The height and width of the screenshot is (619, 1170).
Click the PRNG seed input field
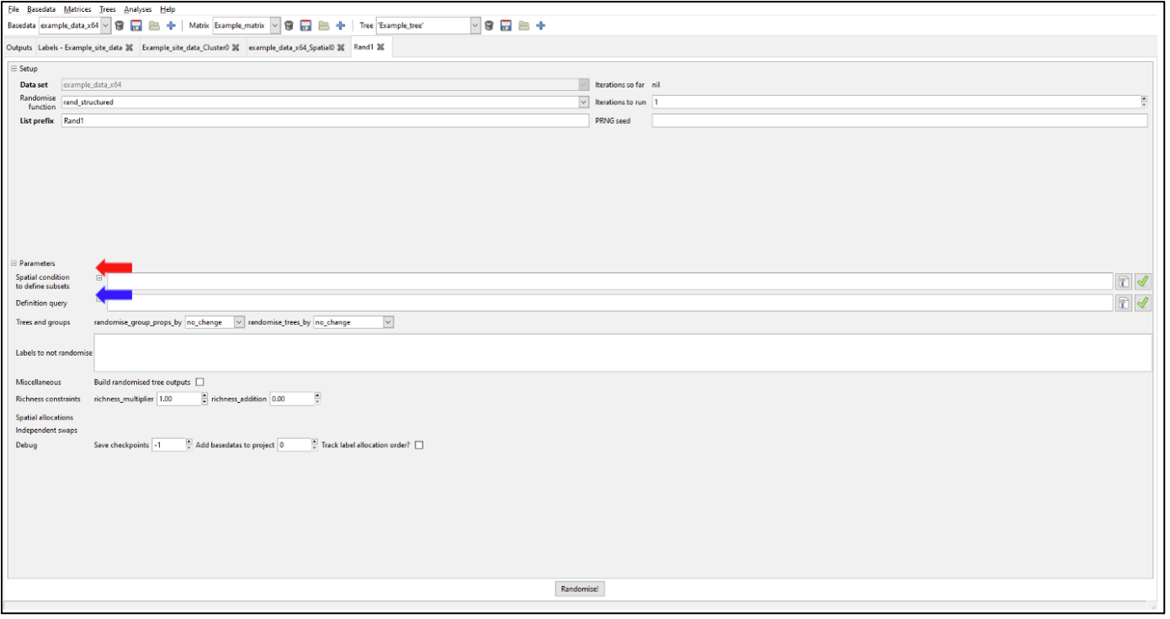[x=899, y=121]
